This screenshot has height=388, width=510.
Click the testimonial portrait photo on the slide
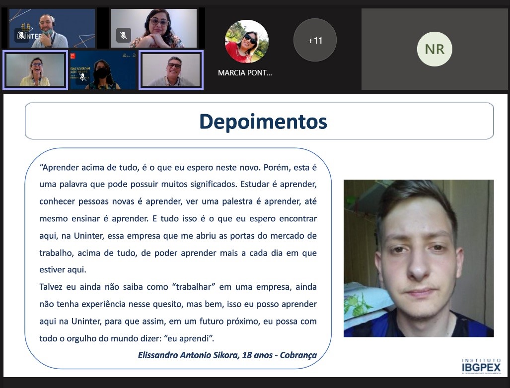point(418,258)
